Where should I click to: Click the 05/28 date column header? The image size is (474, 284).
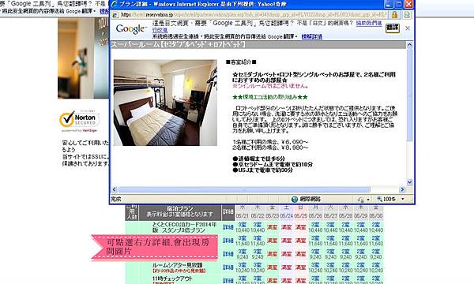coord(345,216)
